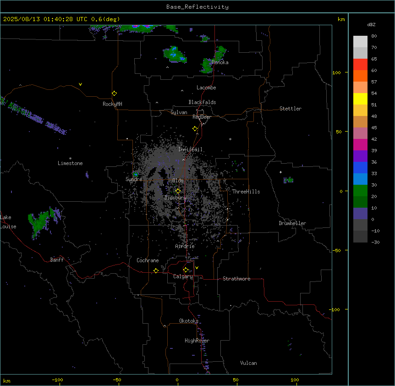Click the Lacombe city label

click(x=206, y=88)
